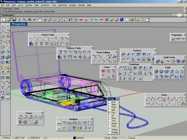
Task: Enable the End osnap checkbox
Action: 109,102
